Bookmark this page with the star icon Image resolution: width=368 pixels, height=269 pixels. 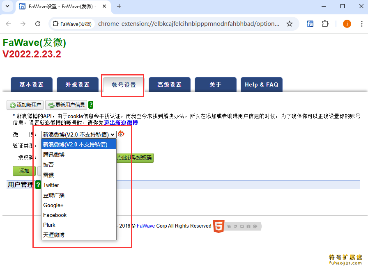pos(290,24)
